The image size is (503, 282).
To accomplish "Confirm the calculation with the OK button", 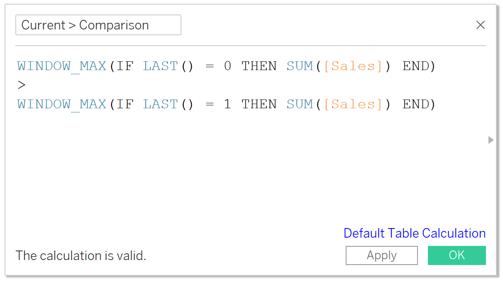I will (x=457, y=255).
